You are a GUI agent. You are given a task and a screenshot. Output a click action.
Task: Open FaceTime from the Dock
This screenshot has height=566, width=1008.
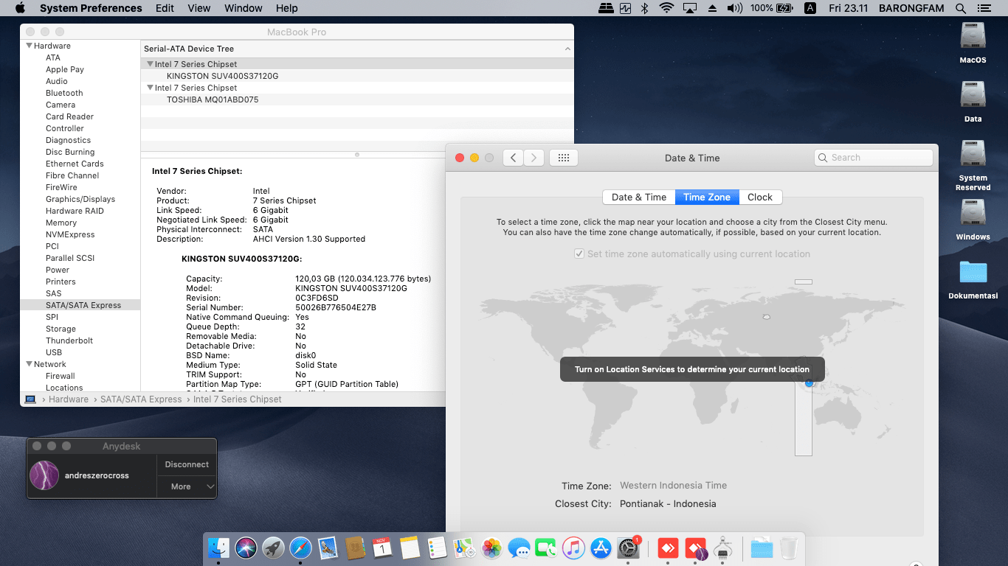pos(546,548)
